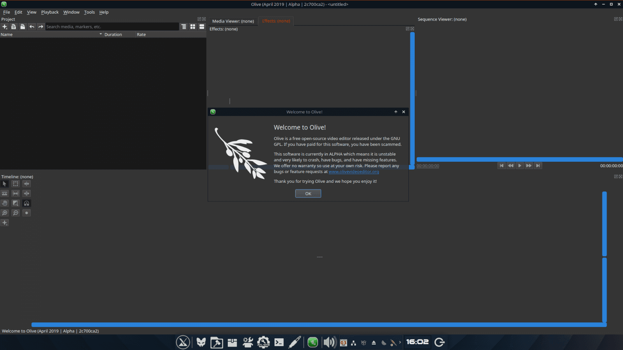Open the www.olivevideoeditor.org link
Image resolution: width=623 pixels, height=350 pixels.
coord(354,171)
